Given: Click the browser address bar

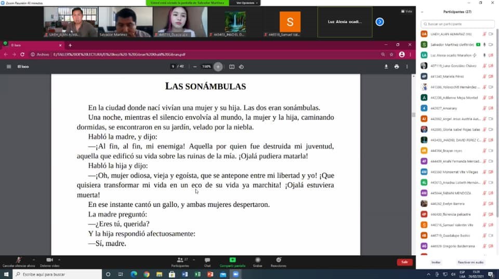Looking at the screenshot, I should [x=204, y=54].
